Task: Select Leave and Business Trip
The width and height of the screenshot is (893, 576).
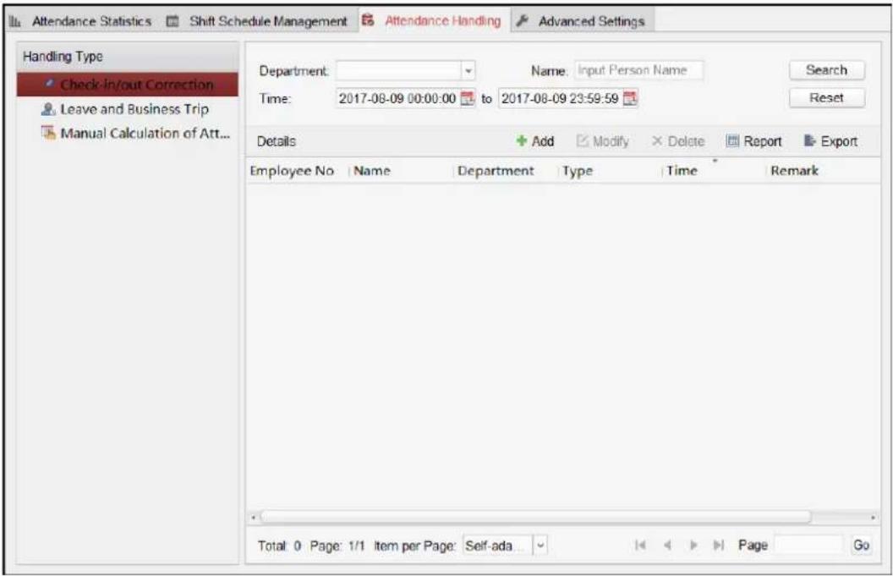Action: pos(128,109)
